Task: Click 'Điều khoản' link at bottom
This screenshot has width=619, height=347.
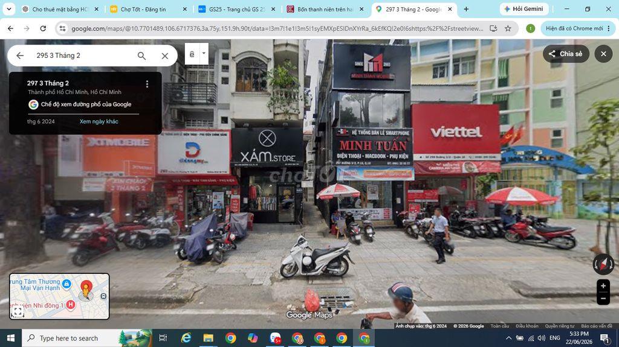Action: 527,326
